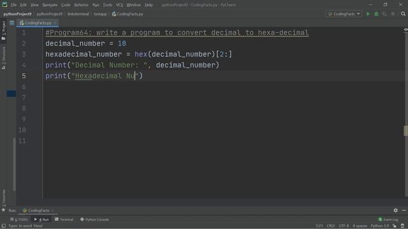
Task: Close the CodingFacts run tab
Action: 53,211
